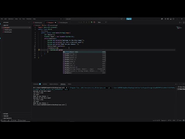Viewport: 185px width, 139px height.
Task: Select the print(String s) suggestion
Action: 84,54
